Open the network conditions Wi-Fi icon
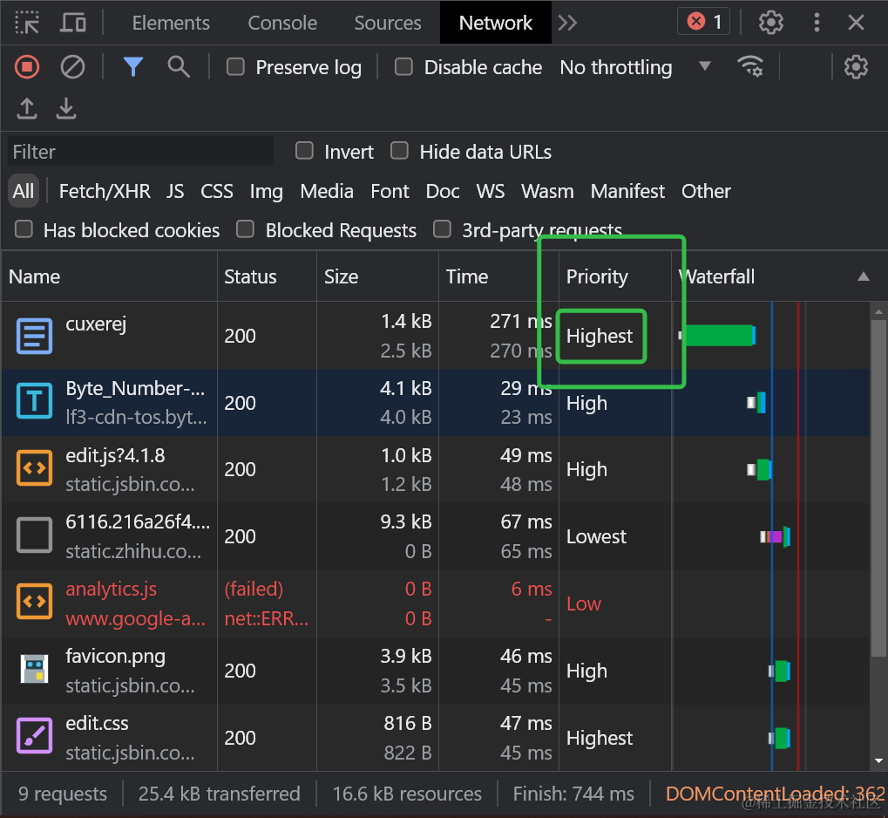The height and width of the screenshot is (818, 888). pyautogui.click(x=749, y=67)
